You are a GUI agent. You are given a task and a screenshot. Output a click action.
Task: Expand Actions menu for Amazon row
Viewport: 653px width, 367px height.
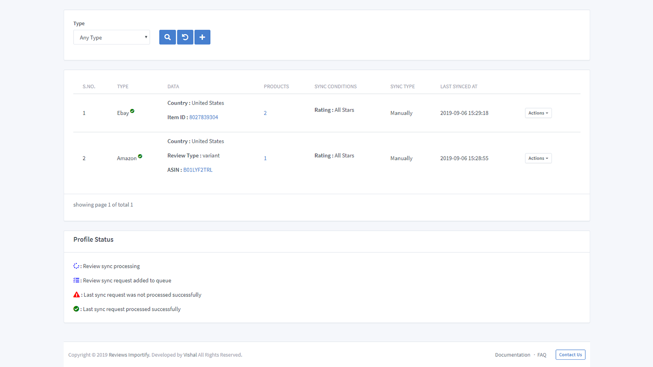(x=538, y=158)
